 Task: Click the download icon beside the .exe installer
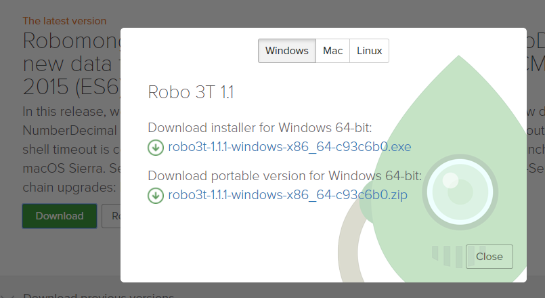156,148
